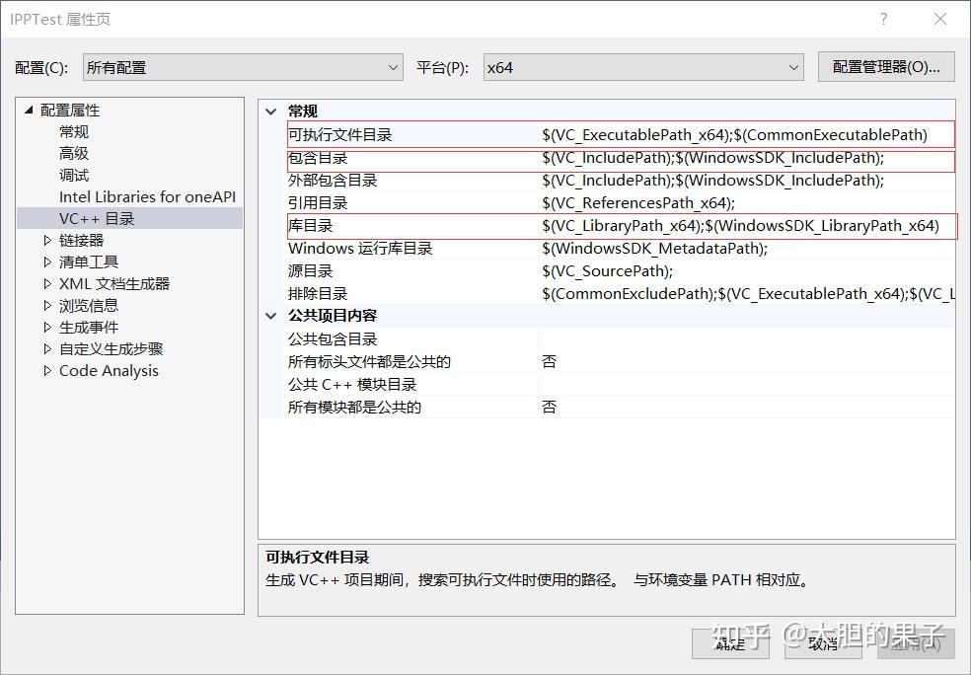
Task: Open the 平台(P) dropdown showing x64
Action: click(795, 66)
